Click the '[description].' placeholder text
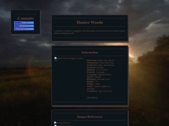This screenshot has width=169, height=126. [x=92, y=98]
